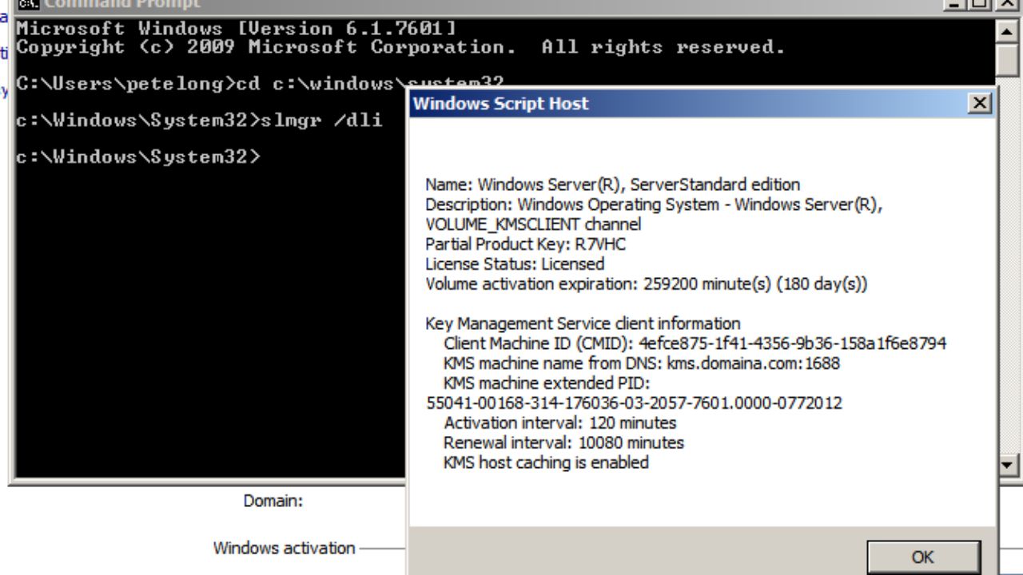Click the 'Description: Windows Operating System' line
This screenshot has width=1023, height=575.
click(654, 204)
